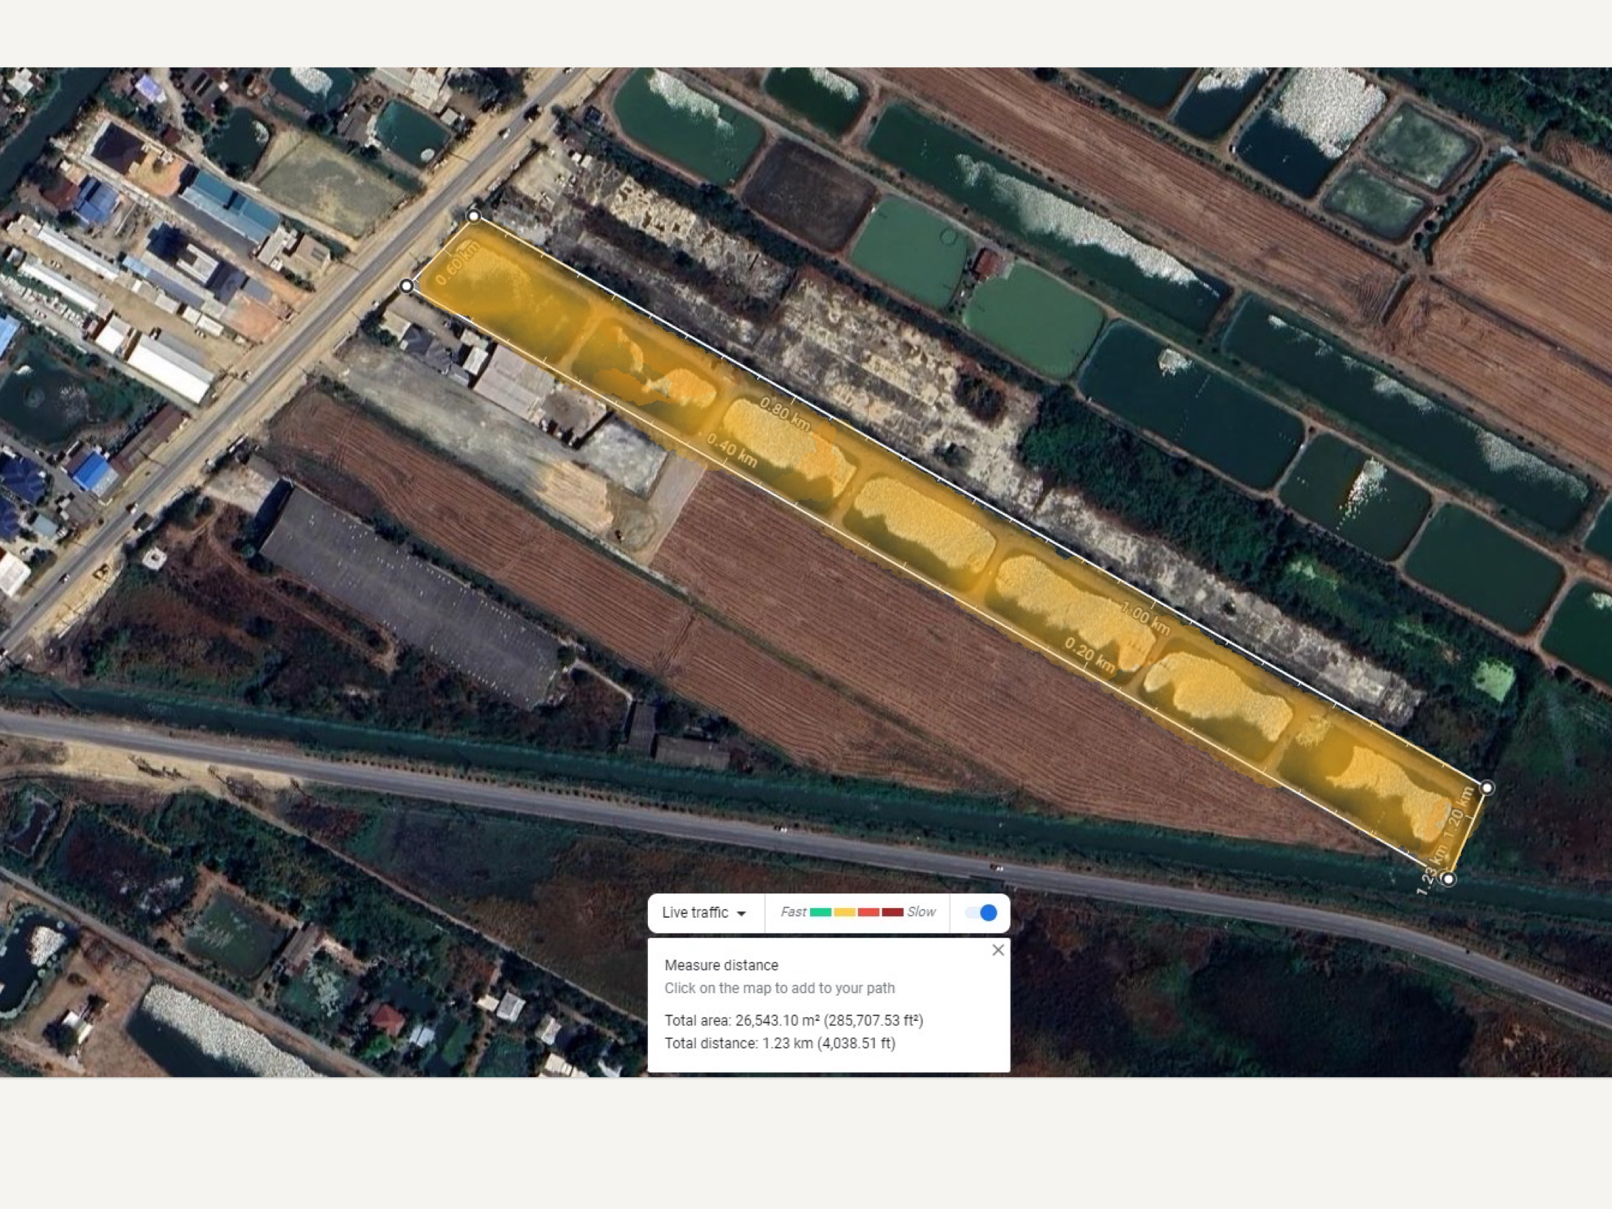
Task: Select the measurement start node beside the road
Action: point(407,285)
